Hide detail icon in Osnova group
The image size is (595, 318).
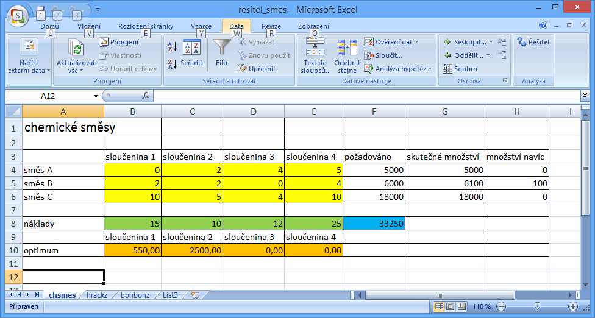502,55
